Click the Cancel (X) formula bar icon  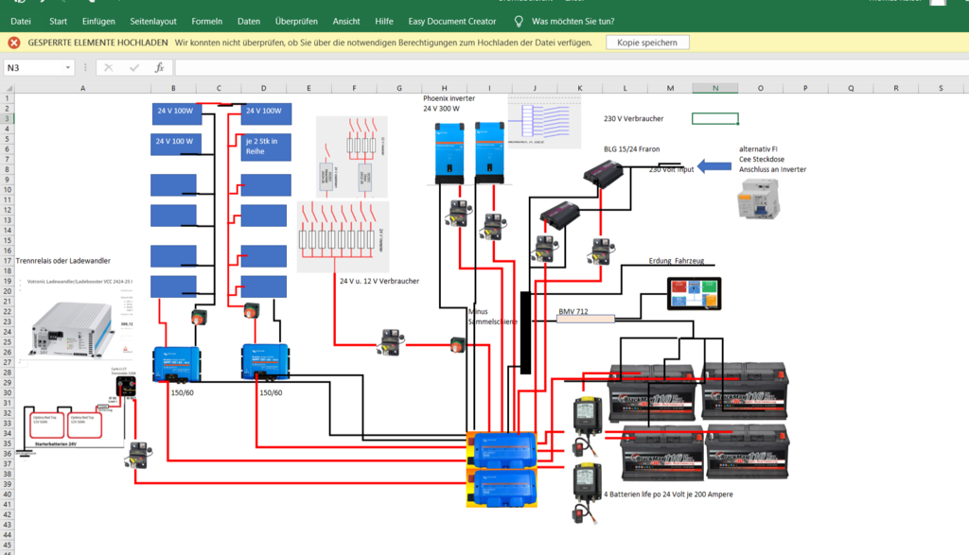(x=108, y=67)
